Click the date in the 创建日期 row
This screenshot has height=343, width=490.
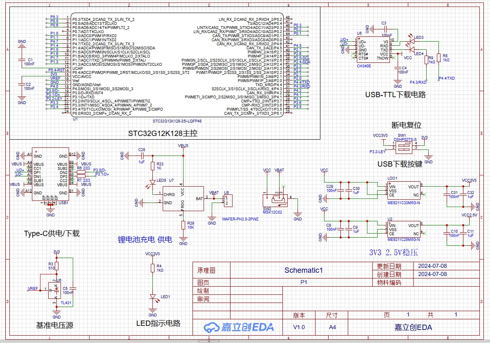click(x=432, y=274)
